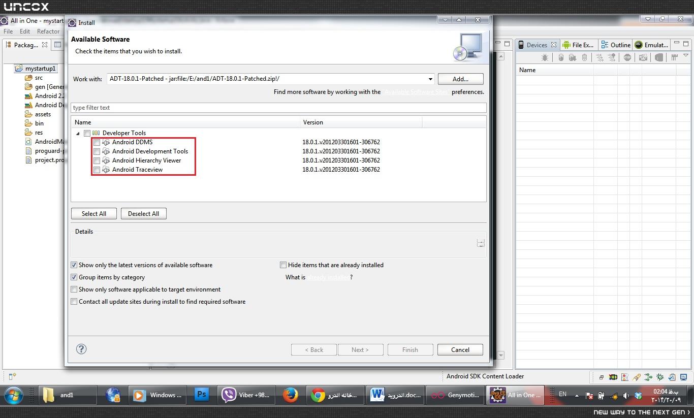Screen dimensions: 694x418
Task: Click the EN language indicator in taskbar
Action: 562,394
